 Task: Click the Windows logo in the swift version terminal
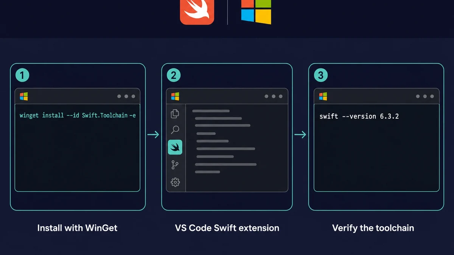click(x=323, y=96)
